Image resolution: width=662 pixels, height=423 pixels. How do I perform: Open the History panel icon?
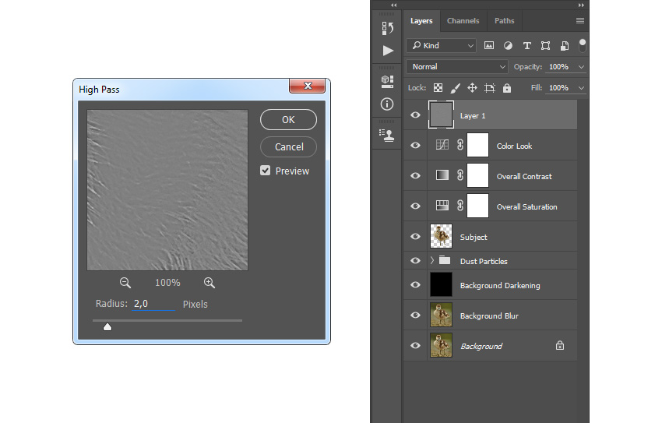tap(387, 28)
